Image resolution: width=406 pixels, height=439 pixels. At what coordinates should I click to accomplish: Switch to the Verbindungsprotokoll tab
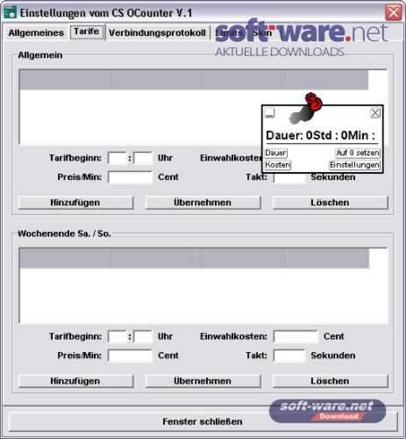coord(157,32)
